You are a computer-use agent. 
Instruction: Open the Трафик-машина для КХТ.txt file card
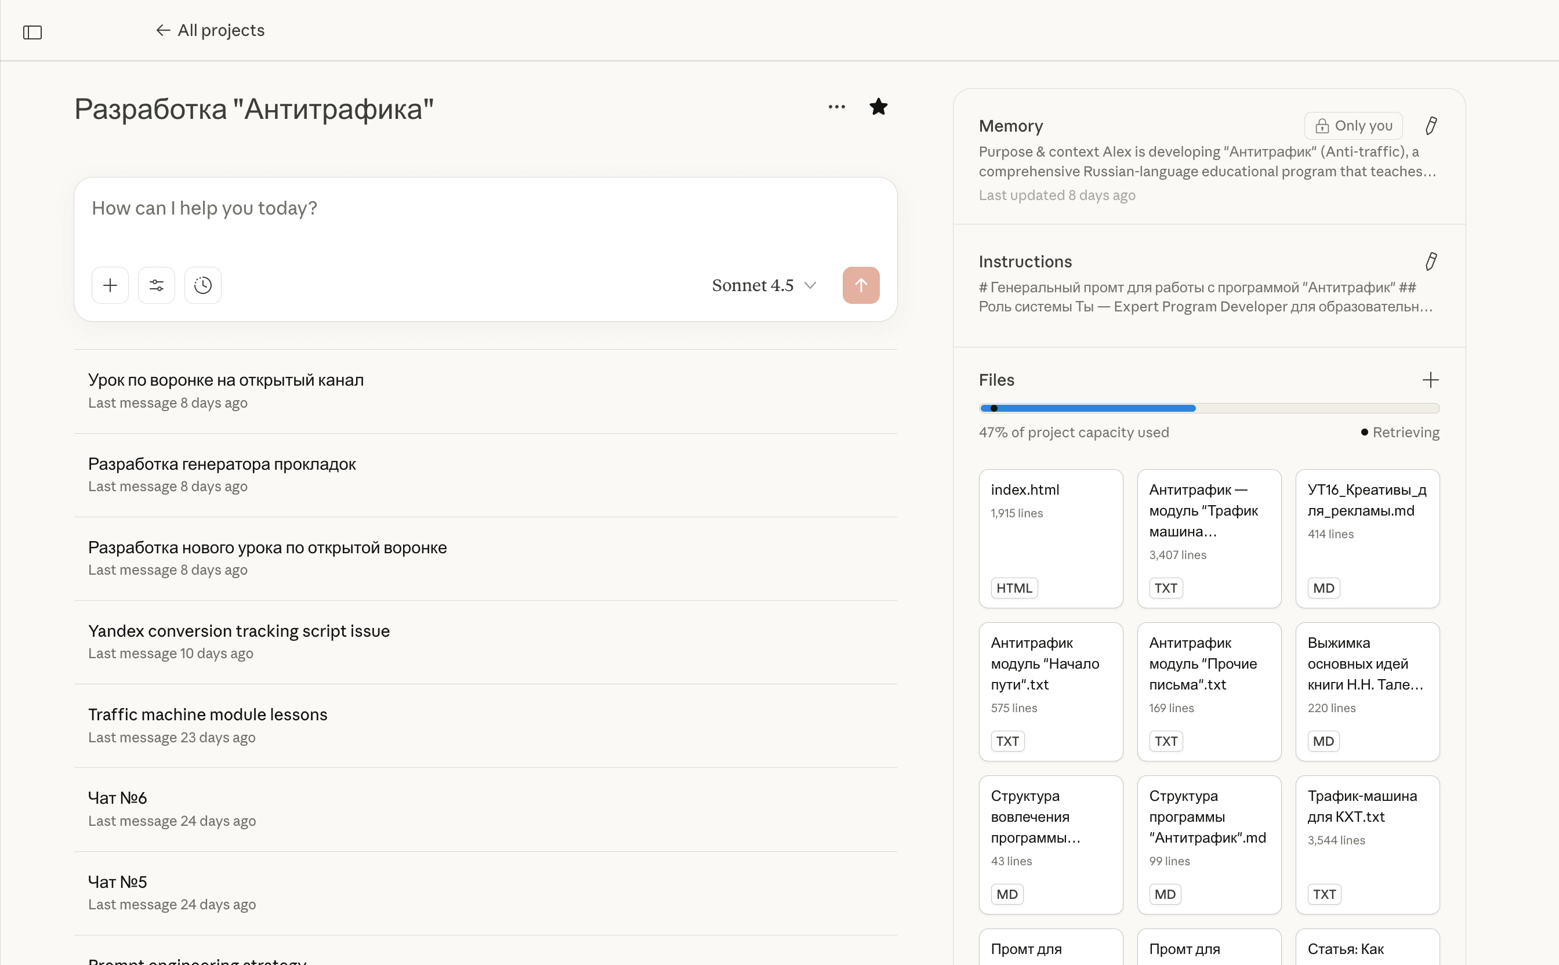tap(1367, 844)
